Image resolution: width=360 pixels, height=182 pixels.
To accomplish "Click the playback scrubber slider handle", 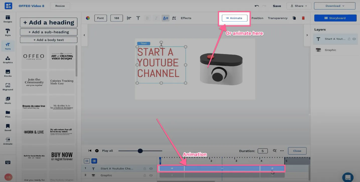I will tap(140, 151).
